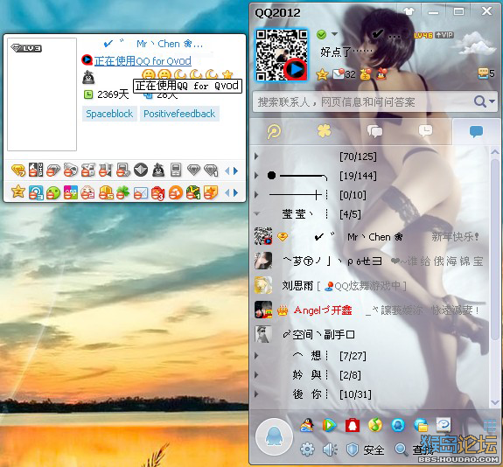This screenshot has height=467, width=503.
Task: Click the LV3 diamond badge in profile card
Action: tap(26, 48)
